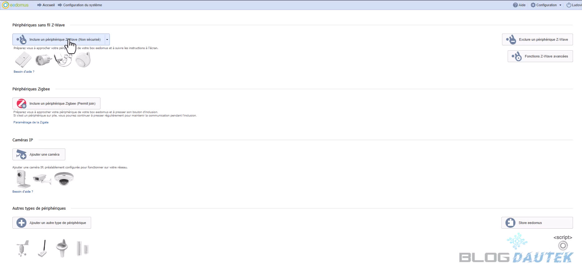The image size is (582, 274).
Task: Open the Aide help icon
Action: (515, 5)
